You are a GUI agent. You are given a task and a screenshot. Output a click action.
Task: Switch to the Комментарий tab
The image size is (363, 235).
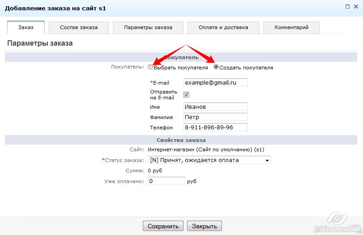click(x=292, y=27)
